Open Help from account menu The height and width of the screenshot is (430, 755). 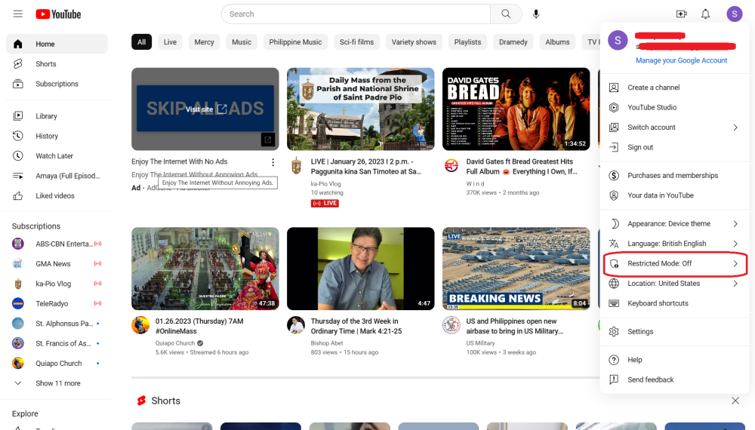(674, 360)
